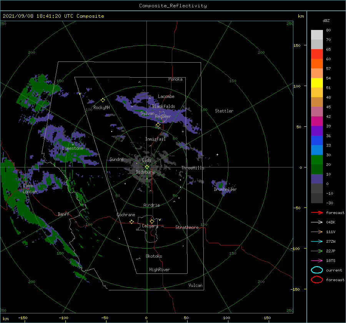Screen dimensions: 346x323
Task: Click the RedDeer city label
Action: (163, 116)
